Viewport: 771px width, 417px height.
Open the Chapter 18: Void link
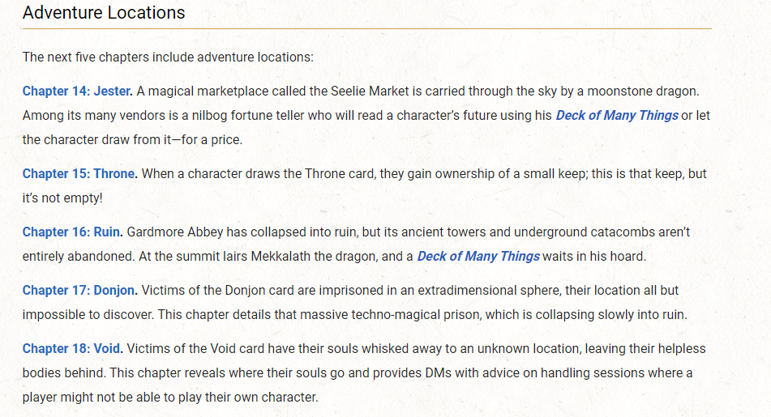tap(72, 348)
